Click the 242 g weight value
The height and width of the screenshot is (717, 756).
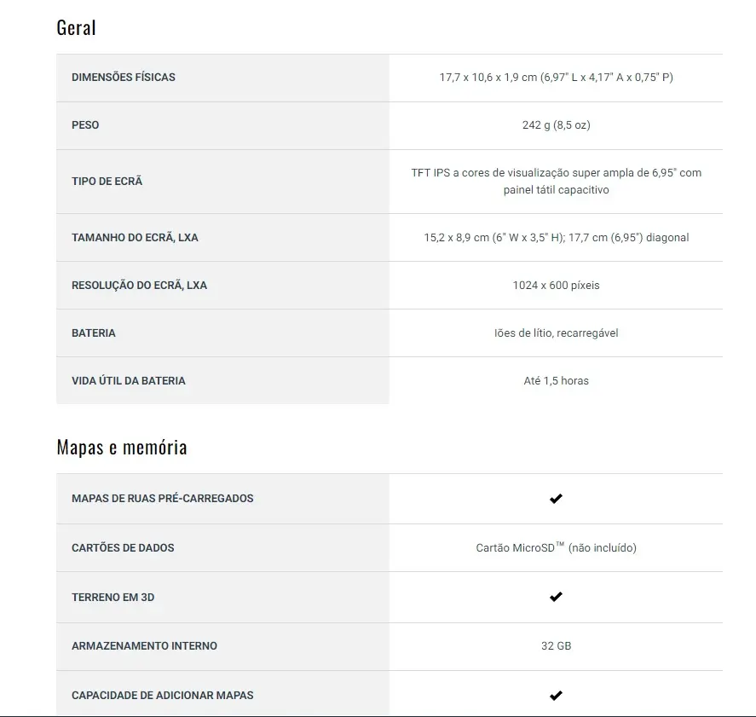pos(556,124)
